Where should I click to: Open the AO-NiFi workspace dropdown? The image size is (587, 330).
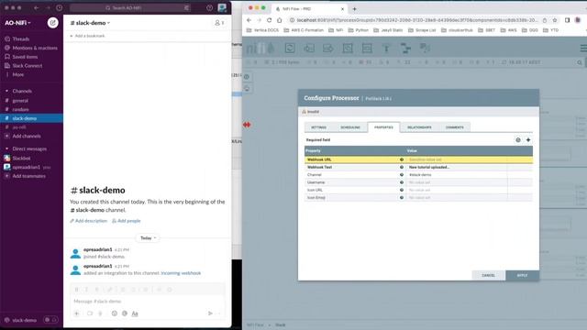pyautogui.click(x=17, y=23)
